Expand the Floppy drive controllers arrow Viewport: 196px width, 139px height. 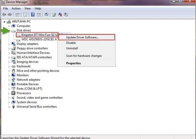[x=9, y=49]
